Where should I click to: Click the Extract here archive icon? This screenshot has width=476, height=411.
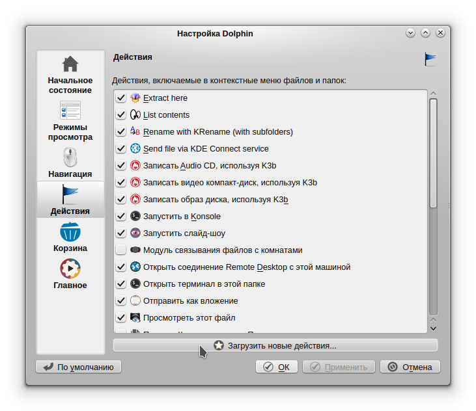click(x=135, y=98)
